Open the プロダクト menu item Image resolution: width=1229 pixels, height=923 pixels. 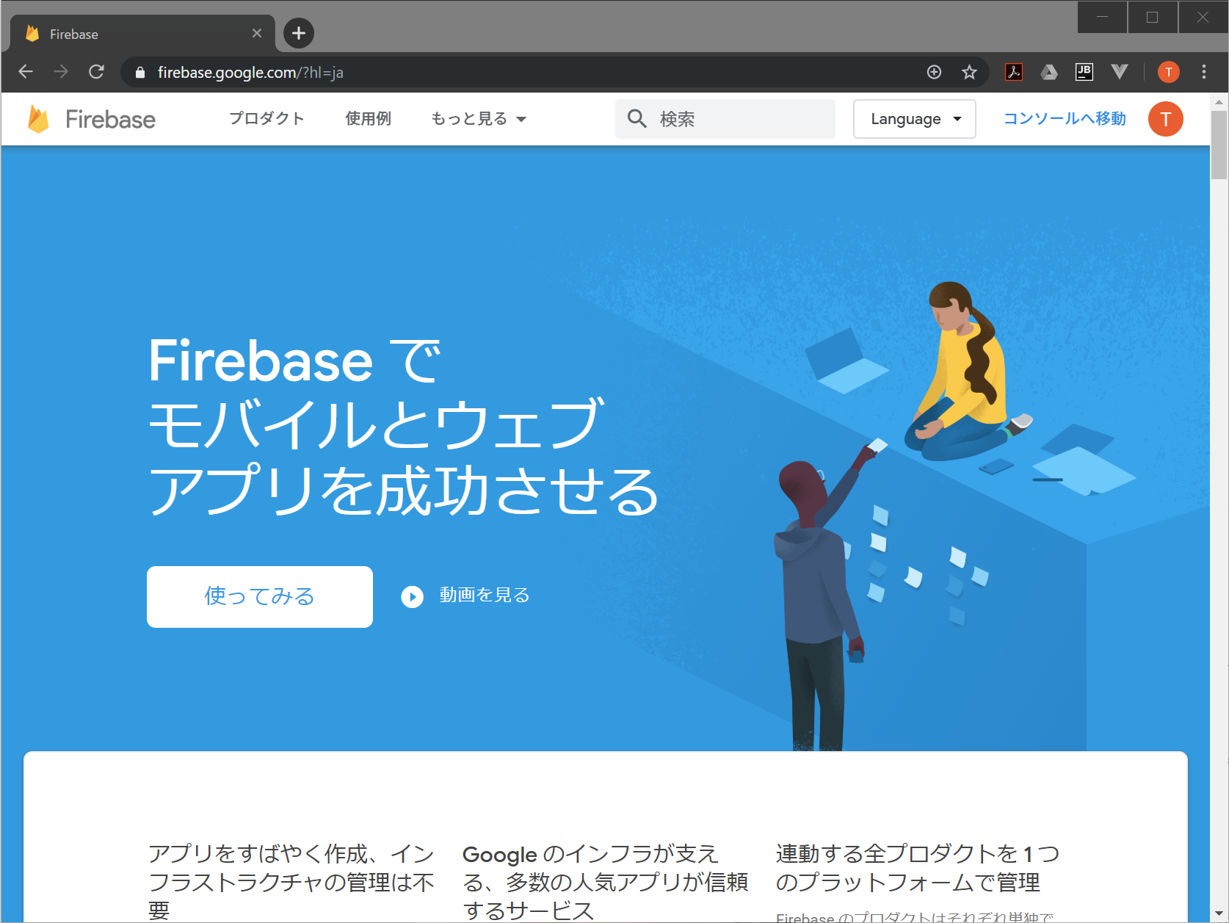point(267,119)
